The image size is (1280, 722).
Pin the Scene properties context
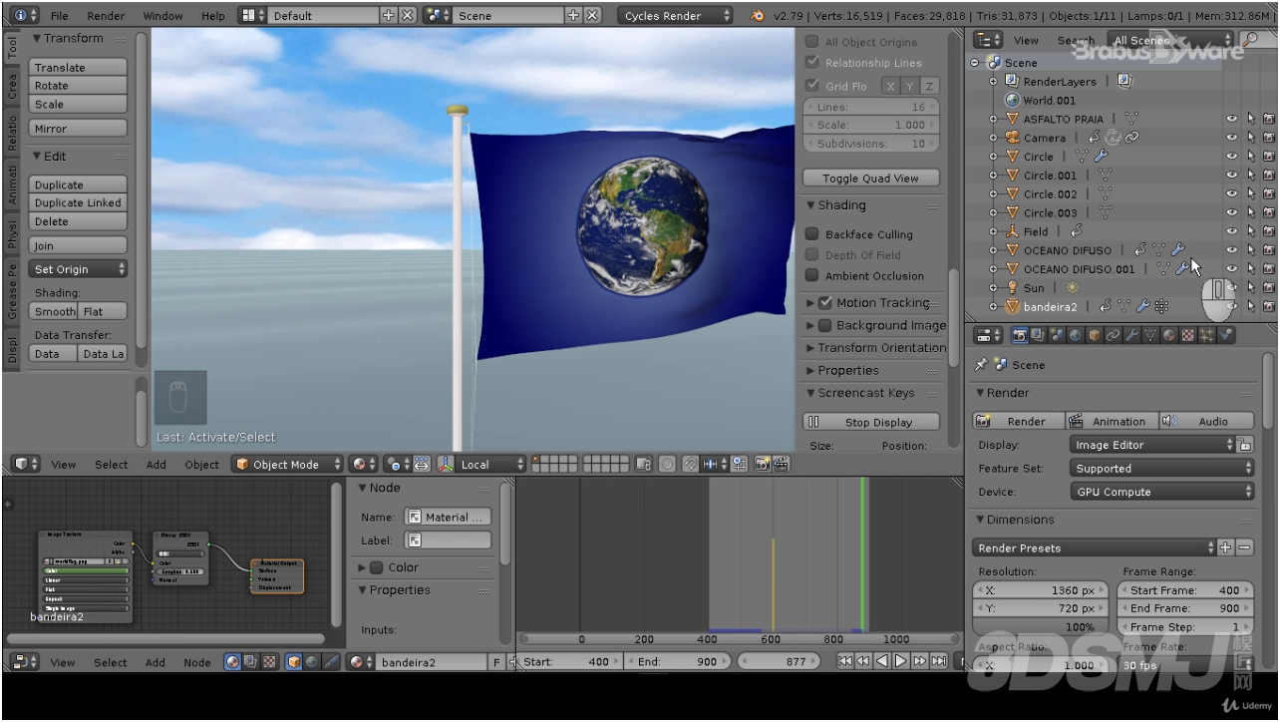[982, 365]
